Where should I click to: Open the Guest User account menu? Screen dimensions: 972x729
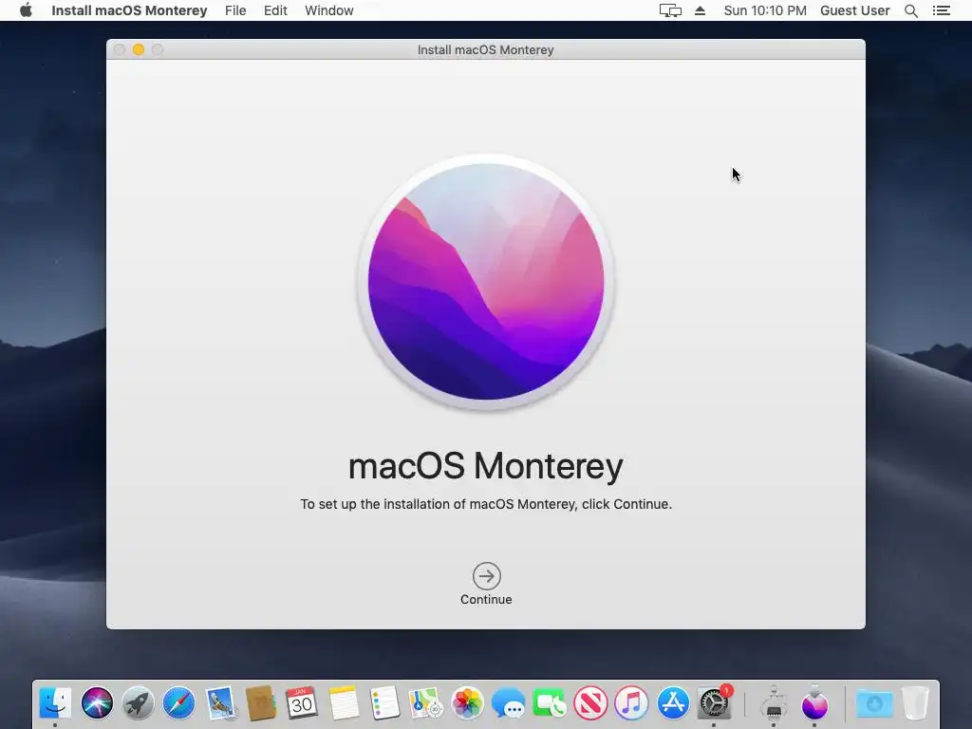855,10
